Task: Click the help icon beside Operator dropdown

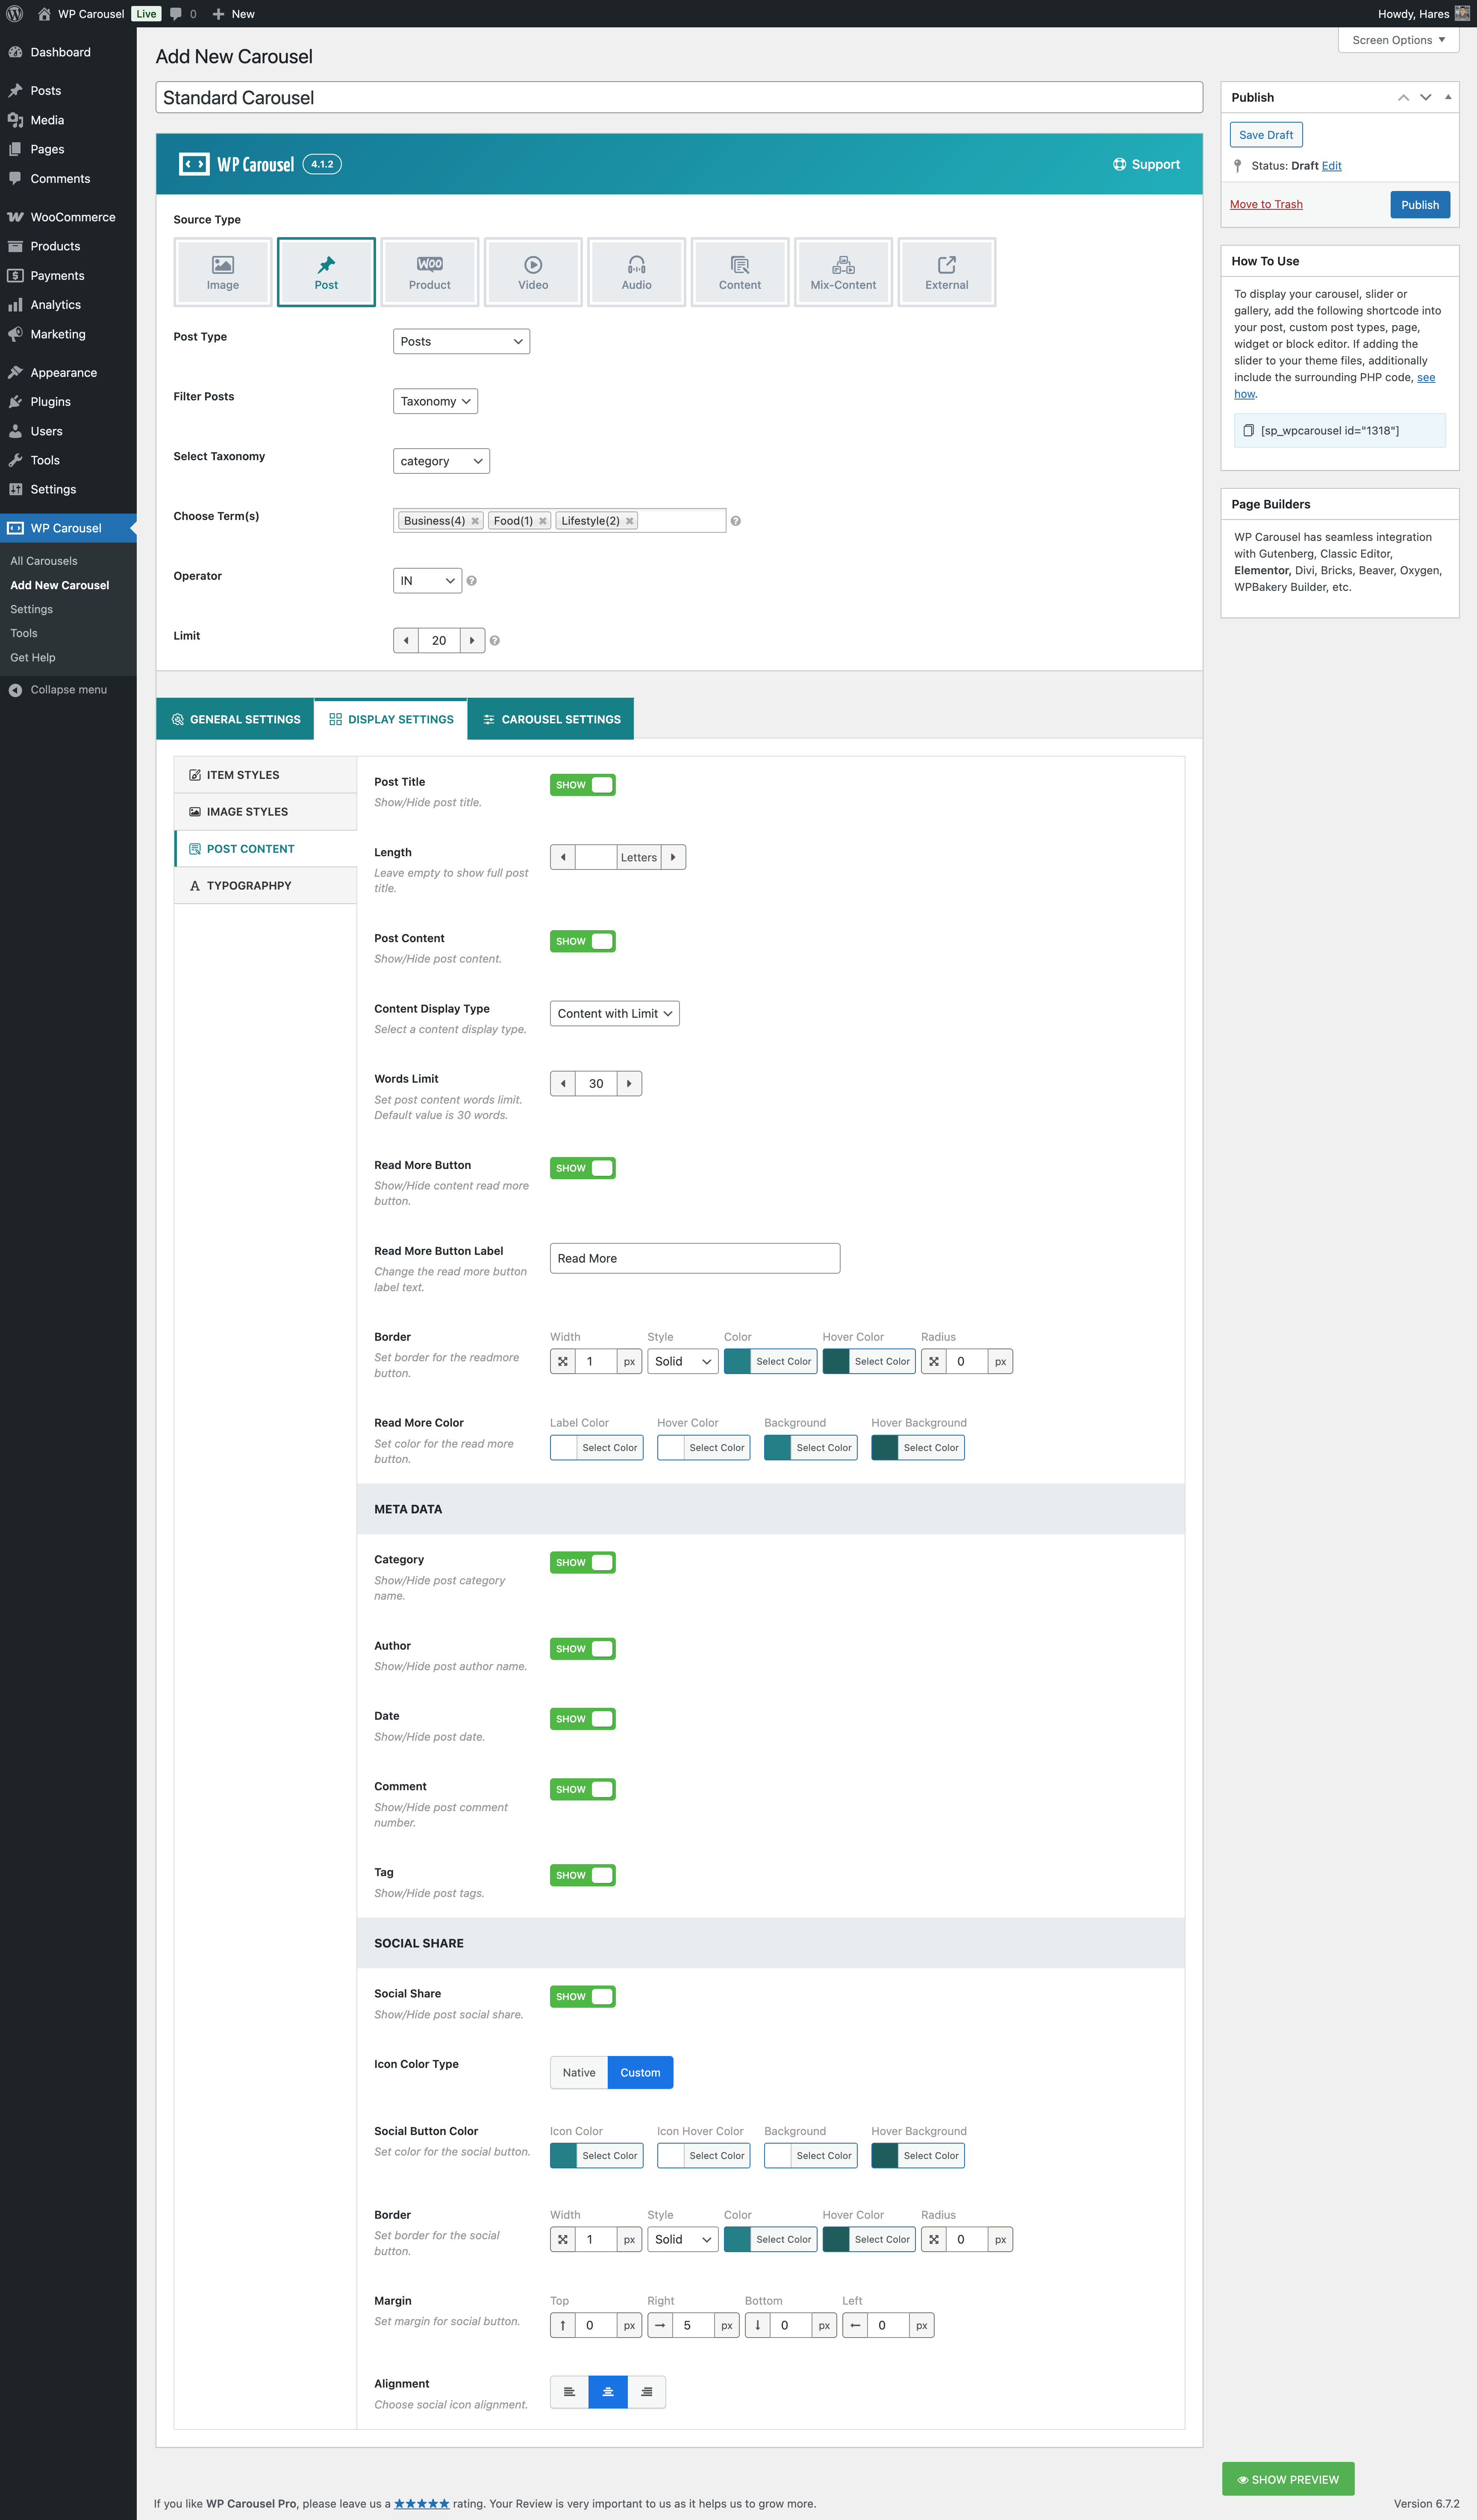Action: click(x=472, y=581)
